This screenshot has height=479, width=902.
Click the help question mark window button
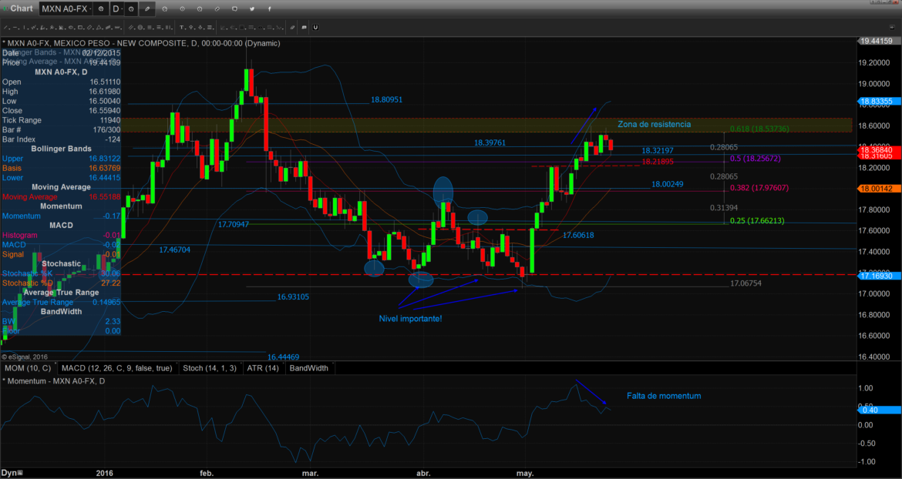[873, 2]
